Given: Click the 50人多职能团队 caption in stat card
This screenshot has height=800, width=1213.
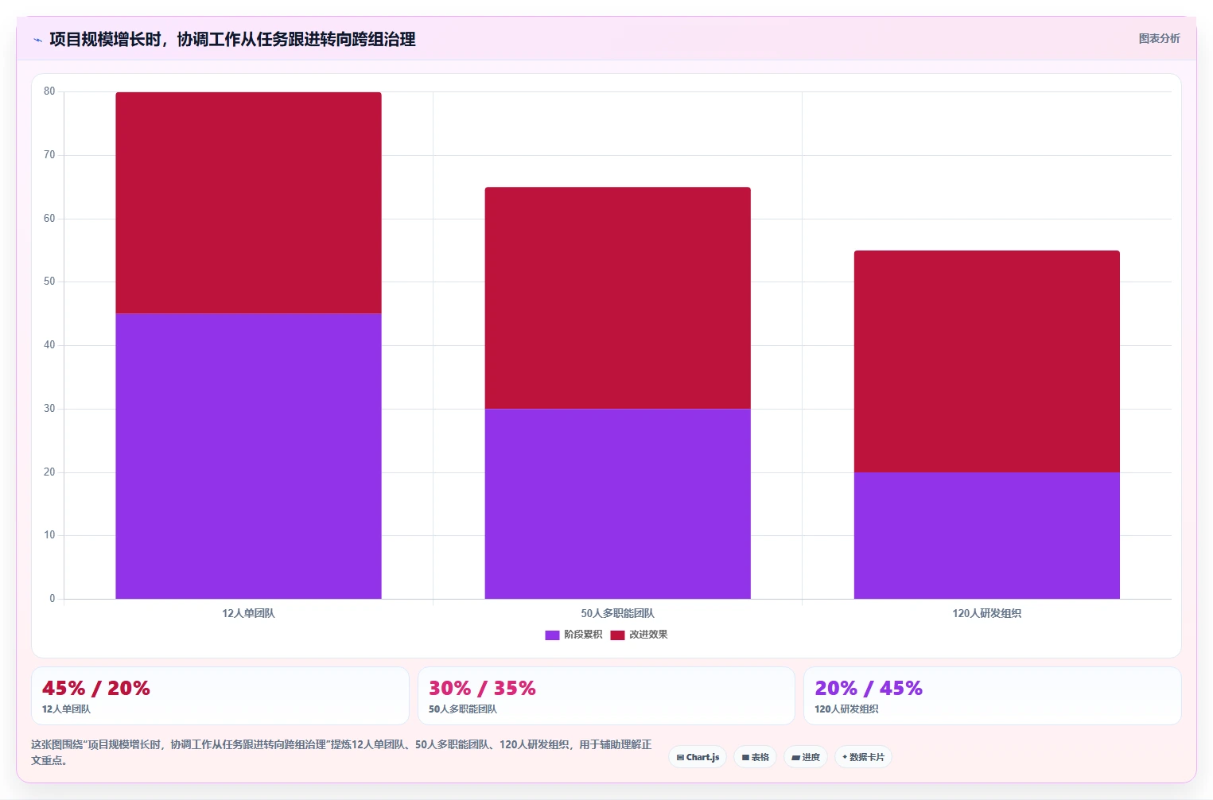Looking at the screenshot, I should pos(463,709).
